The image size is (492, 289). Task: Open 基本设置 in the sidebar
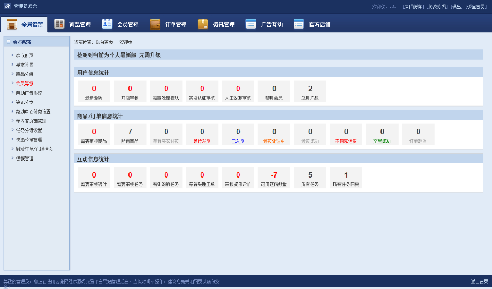[25, 65]
